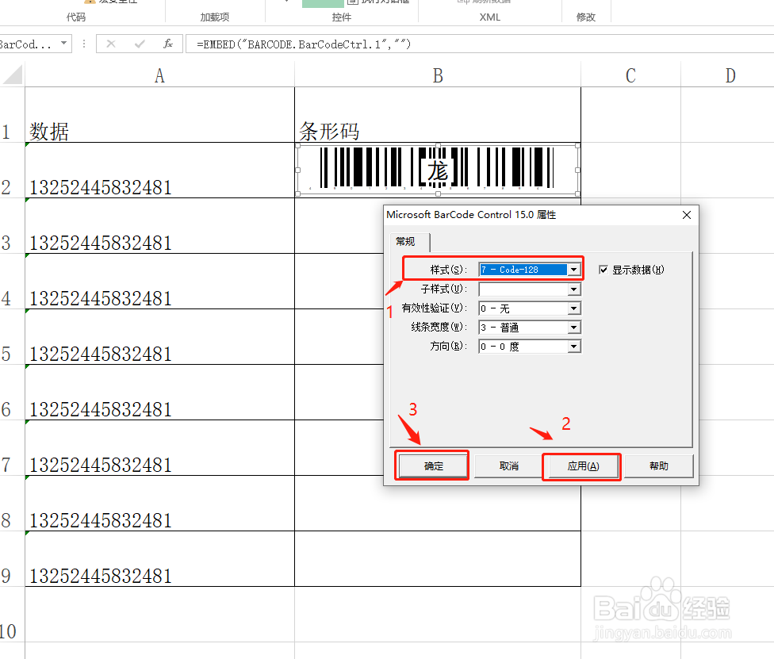This screenshot has width=774, height=659.
Task: Click cell A3 with 13252445832481
Action: coord(159,226)
